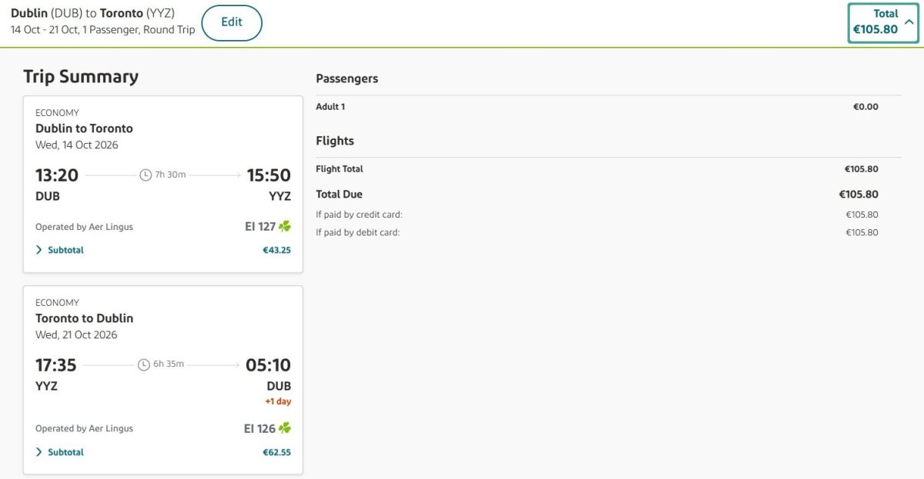This screenshot has height=479, width=924.
Task: Select the €62.55 return subtotal amount
Action: [x=276, y=452]
